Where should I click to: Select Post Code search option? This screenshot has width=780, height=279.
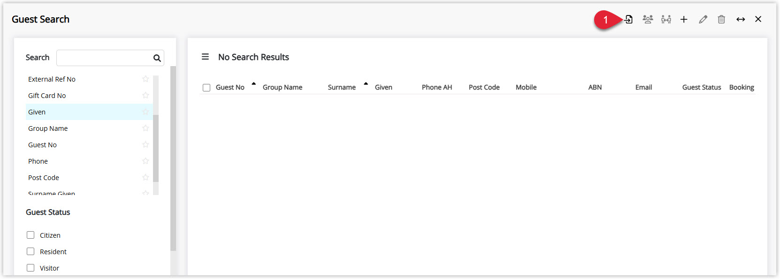tap(89, 178)
